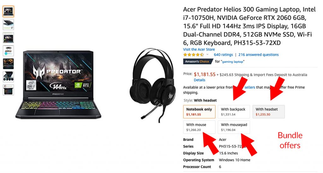Open shipping Details link under price
This screenshot has height=173, width=323.
click(x=199, y=80)
